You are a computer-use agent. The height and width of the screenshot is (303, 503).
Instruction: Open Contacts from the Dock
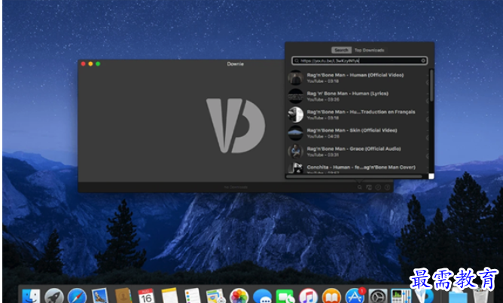coord(123,296)
